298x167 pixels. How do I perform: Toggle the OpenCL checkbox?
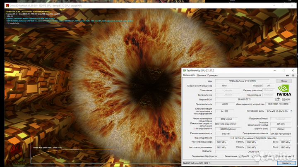240,156
